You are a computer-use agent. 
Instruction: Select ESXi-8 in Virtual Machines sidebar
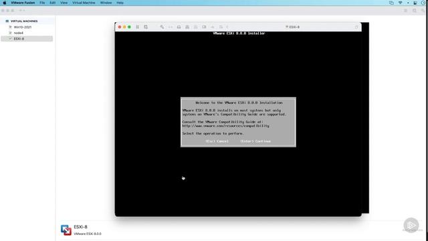tap(27, 39)
